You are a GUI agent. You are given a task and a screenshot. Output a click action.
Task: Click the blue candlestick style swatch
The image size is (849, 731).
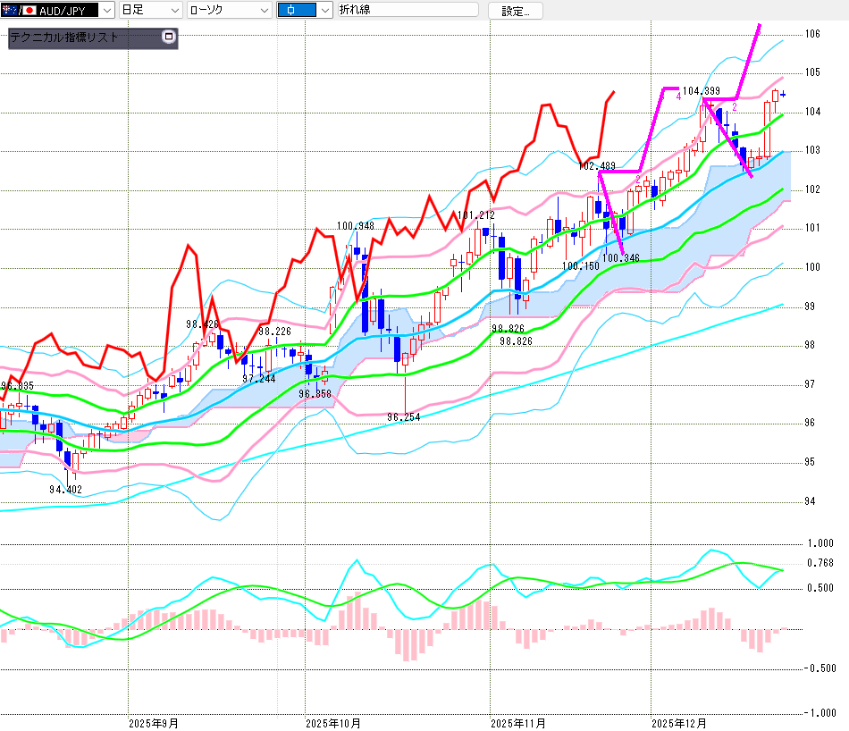point(295,11)
